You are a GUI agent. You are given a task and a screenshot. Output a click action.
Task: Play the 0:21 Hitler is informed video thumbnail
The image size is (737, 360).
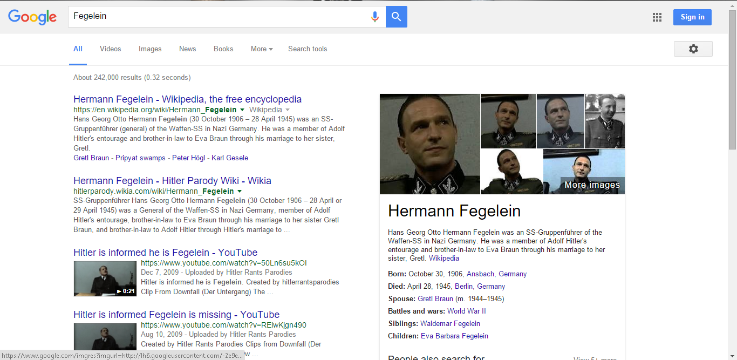105,279
